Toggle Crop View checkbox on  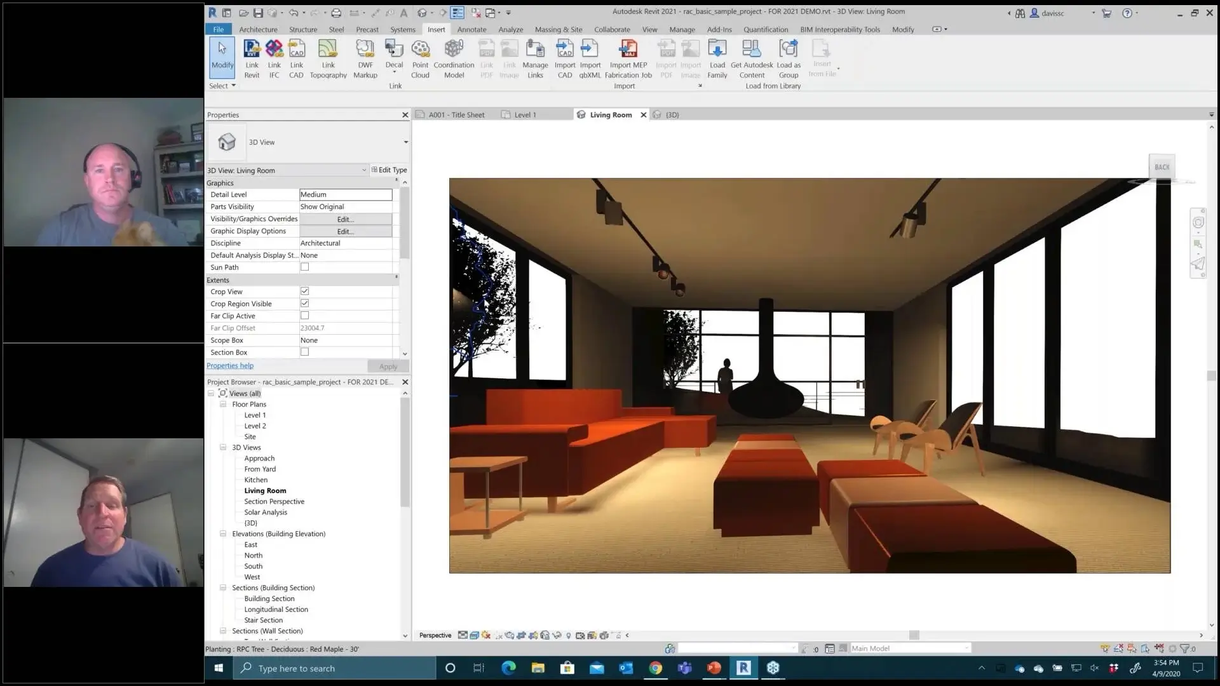pyautogui.click(x=304, y=291)
